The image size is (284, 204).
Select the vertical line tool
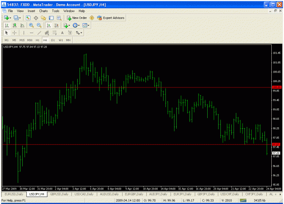point(24,33)
